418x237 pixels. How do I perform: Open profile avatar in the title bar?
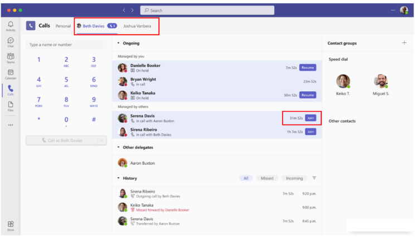[x=404, y=10]
